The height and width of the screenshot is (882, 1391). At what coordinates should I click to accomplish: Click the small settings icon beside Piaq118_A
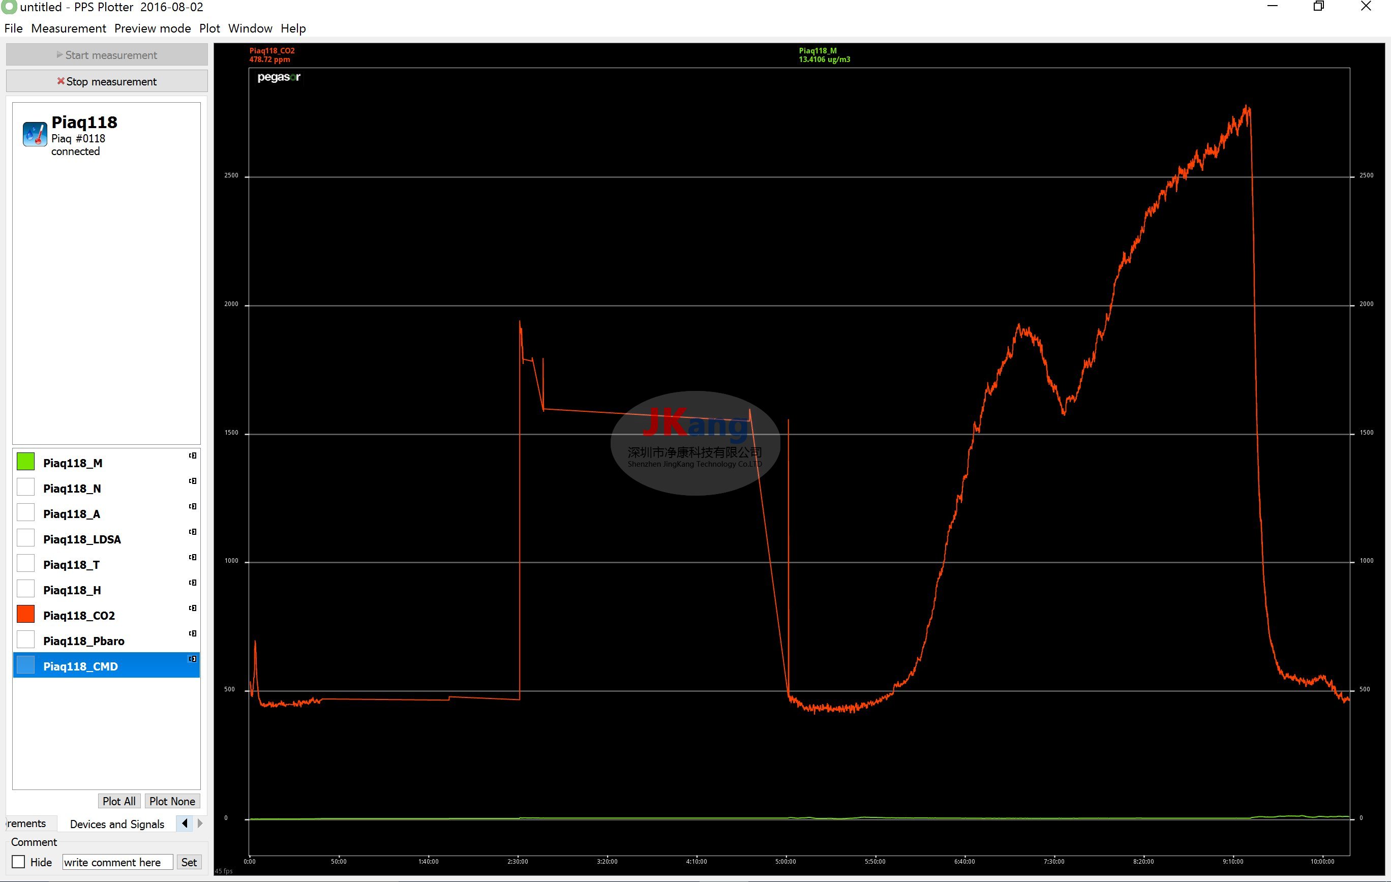tap(192, 506)
